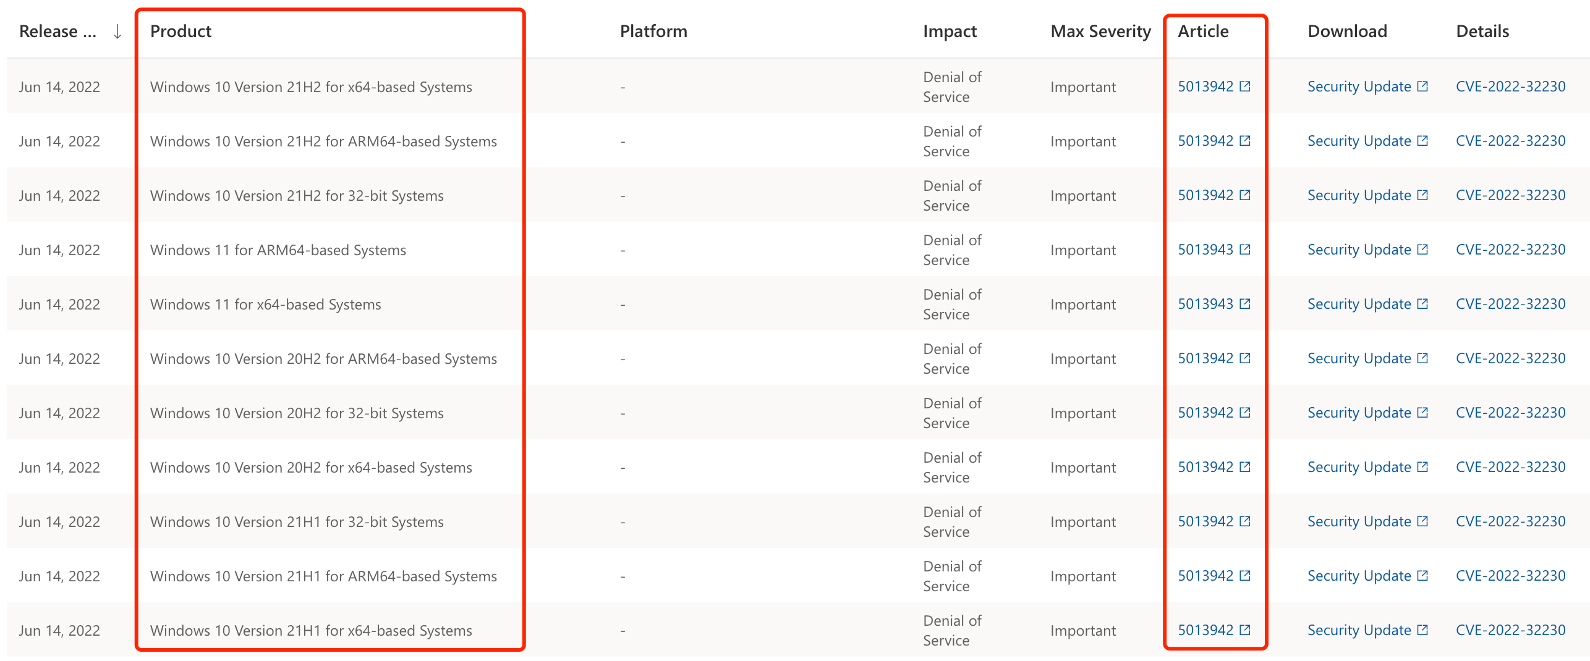Select 'Windows 10 Version 20H2 for 32-bit Systems' cell
1590x661 pixels.
(x=297, y=413)
